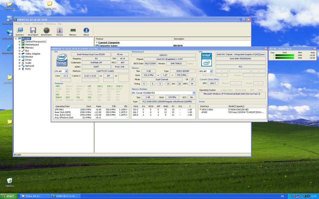Viewport: 319px width, 199px height.
Task: Click the Intel Pentium CPU logo
Action: pyautogui.click(x=62, y=60)
